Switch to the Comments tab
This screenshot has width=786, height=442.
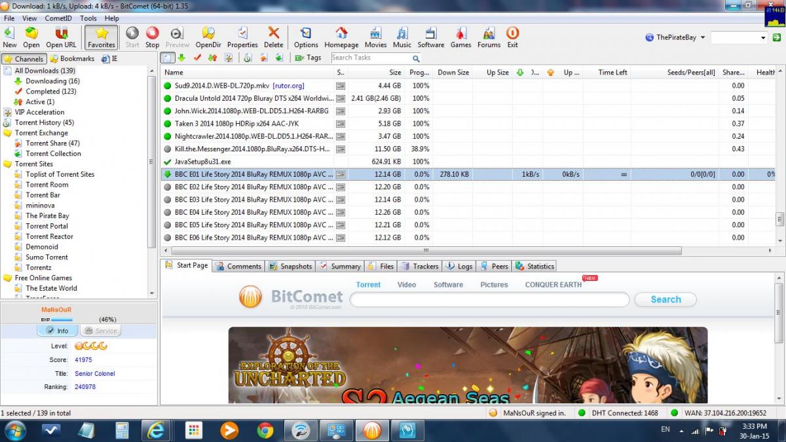point(238,267)
